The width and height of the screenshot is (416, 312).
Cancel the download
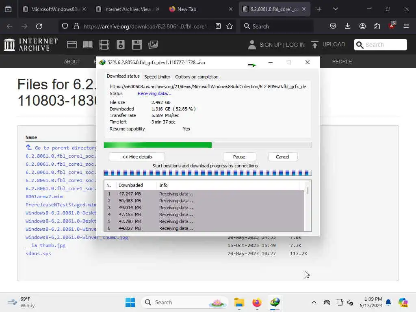tap(282, 157)
